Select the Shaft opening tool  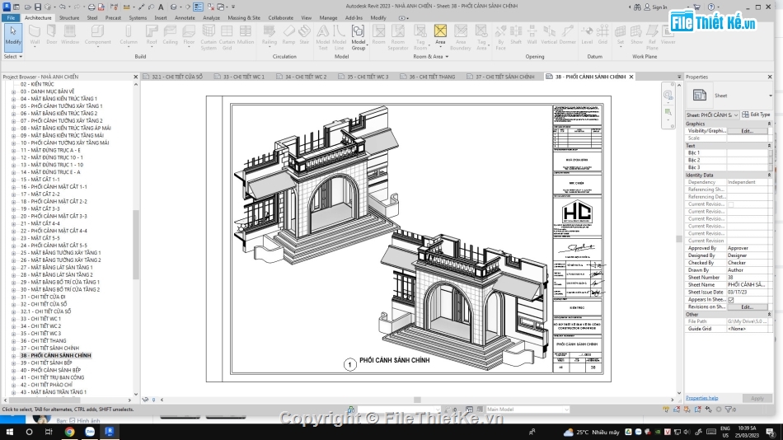(x=516, y=35)
